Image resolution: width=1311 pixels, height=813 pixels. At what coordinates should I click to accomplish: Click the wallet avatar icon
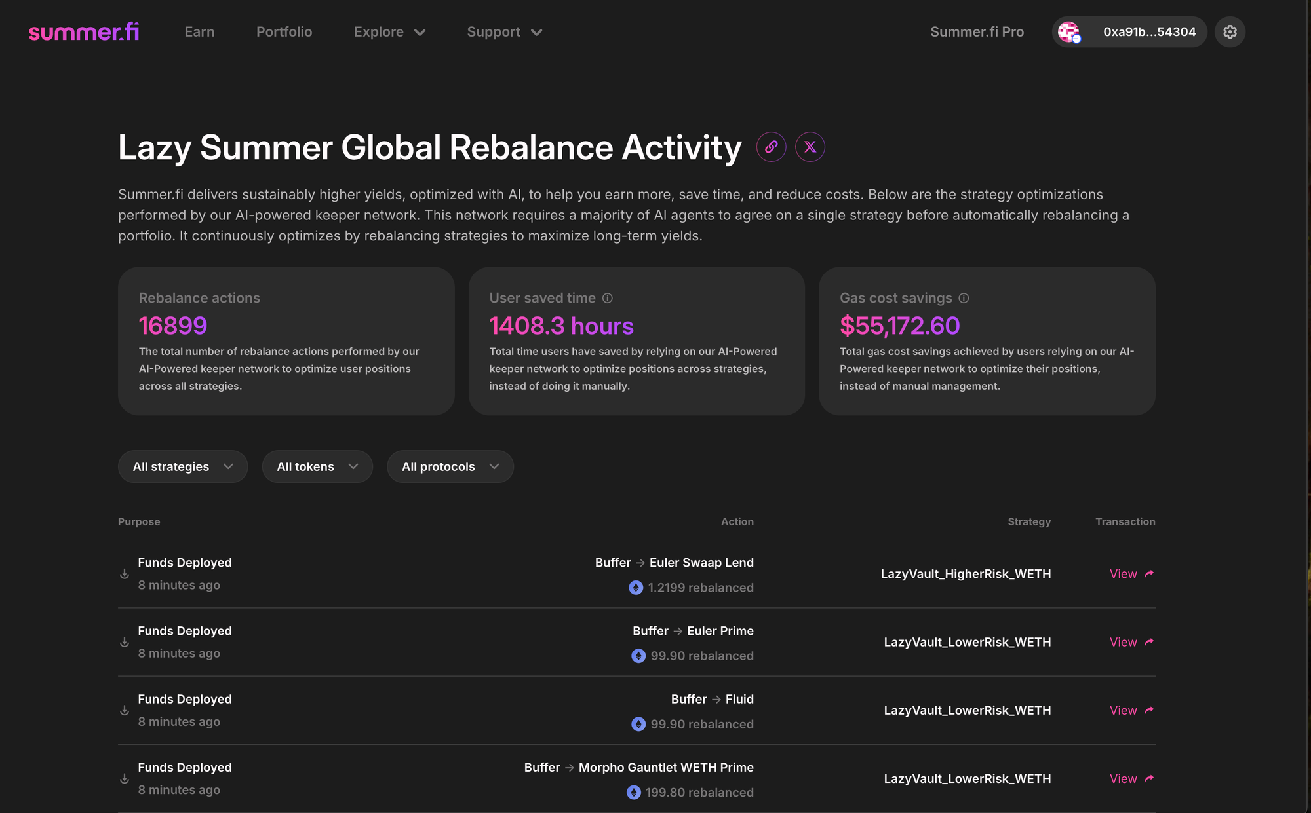point(1069,31)
